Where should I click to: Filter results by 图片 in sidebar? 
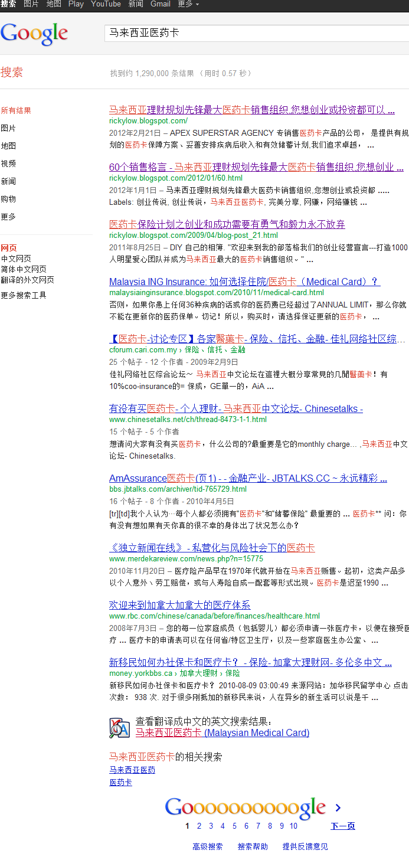pyautogui.click(x=8, y=128)
